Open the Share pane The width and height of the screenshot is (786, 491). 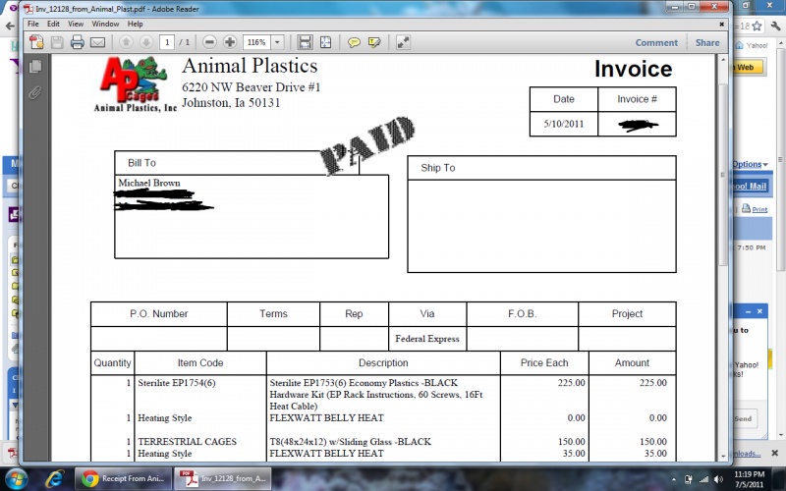click(x=707, y=42)
